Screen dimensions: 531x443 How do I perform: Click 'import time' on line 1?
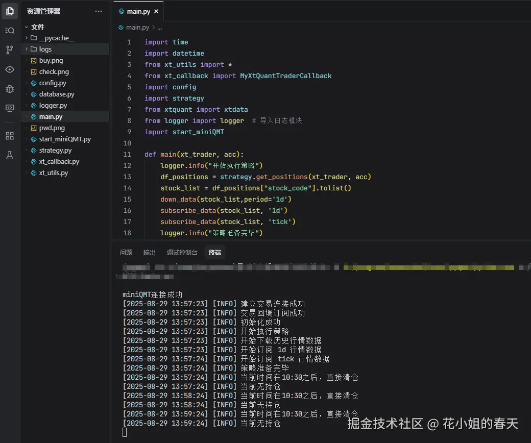pyautogui.click(x=166, y=42)
